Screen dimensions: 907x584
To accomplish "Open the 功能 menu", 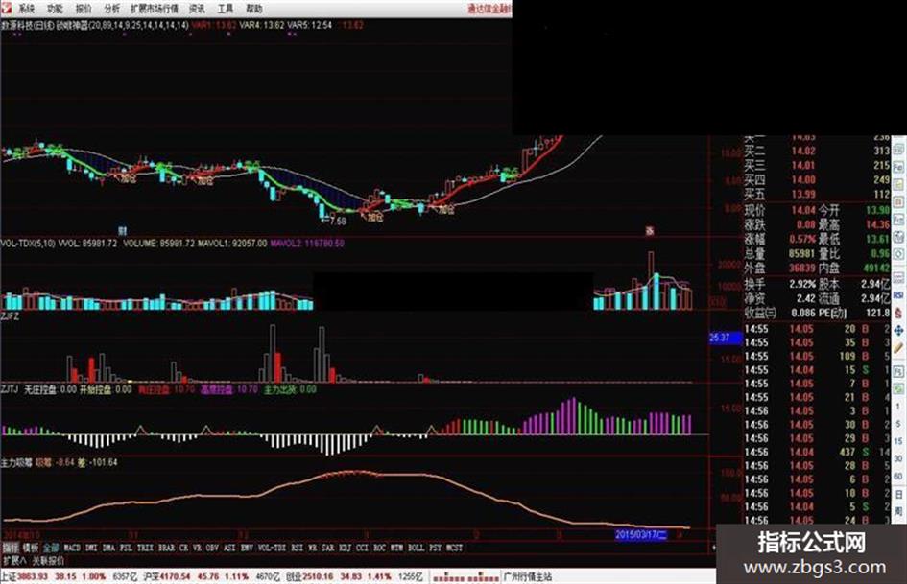I will pos(55,8).
